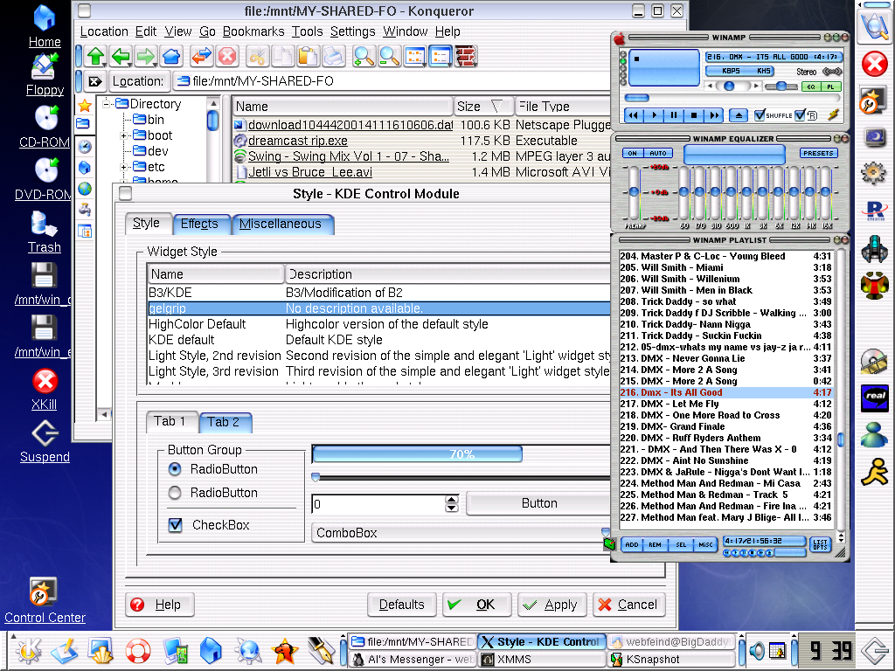Increase the spin box value with up arrow
The image size is (895, 671).
coord(452,499)
